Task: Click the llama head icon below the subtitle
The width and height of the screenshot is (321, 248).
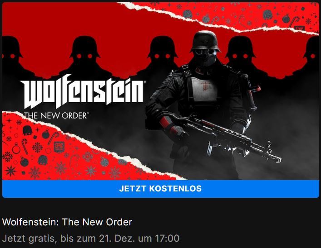Action: click(27, 130)
